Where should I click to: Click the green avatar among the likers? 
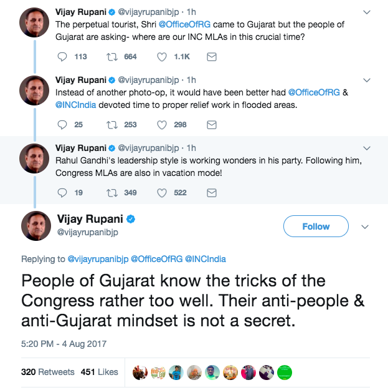tap(284, 372)
